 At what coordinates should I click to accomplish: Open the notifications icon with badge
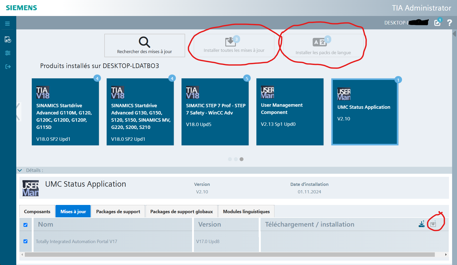pos(438,22)
